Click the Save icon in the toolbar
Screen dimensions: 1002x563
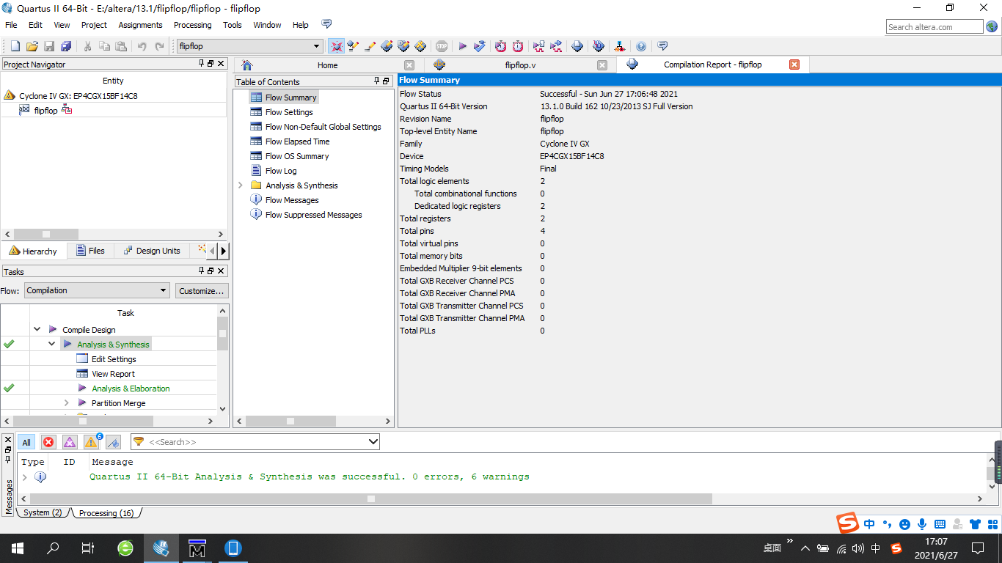pyautogui.click(x=49, y=46)
